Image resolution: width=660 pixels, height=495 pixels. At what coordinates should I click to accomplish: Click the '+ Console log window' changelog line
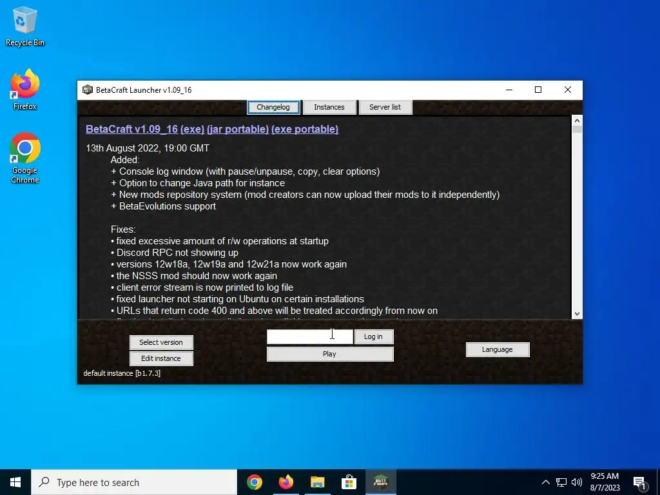(245, 171)
